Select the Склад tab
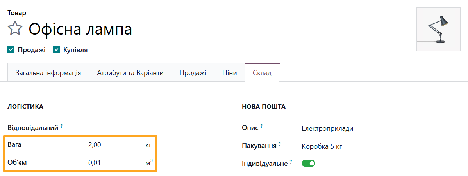 262,73
